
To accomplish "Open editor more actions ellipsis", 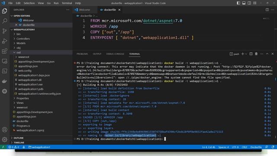I will (x=273, y=10).
